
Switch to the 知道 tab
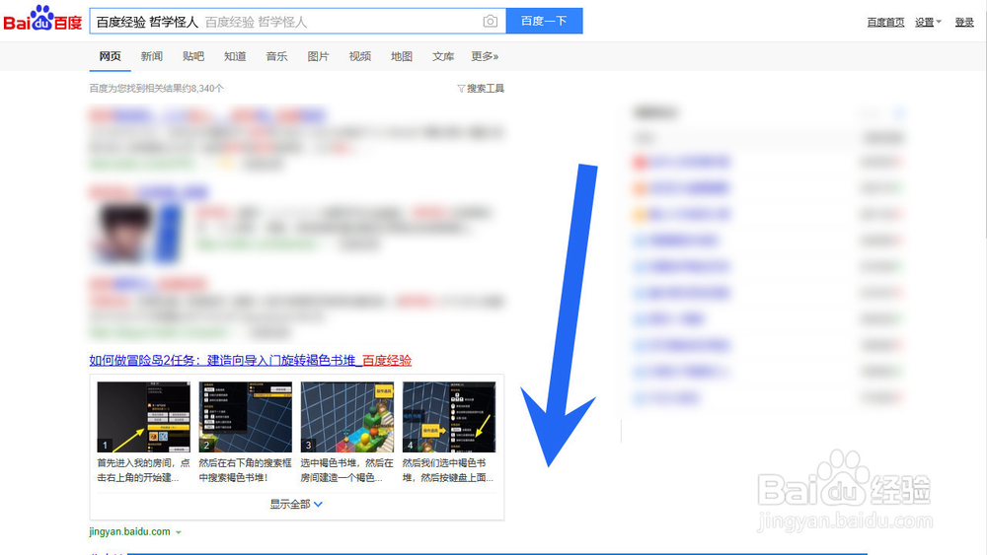[235, 56]
